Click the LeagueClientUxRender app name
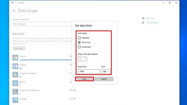187x105 pixels. (29, 90)
